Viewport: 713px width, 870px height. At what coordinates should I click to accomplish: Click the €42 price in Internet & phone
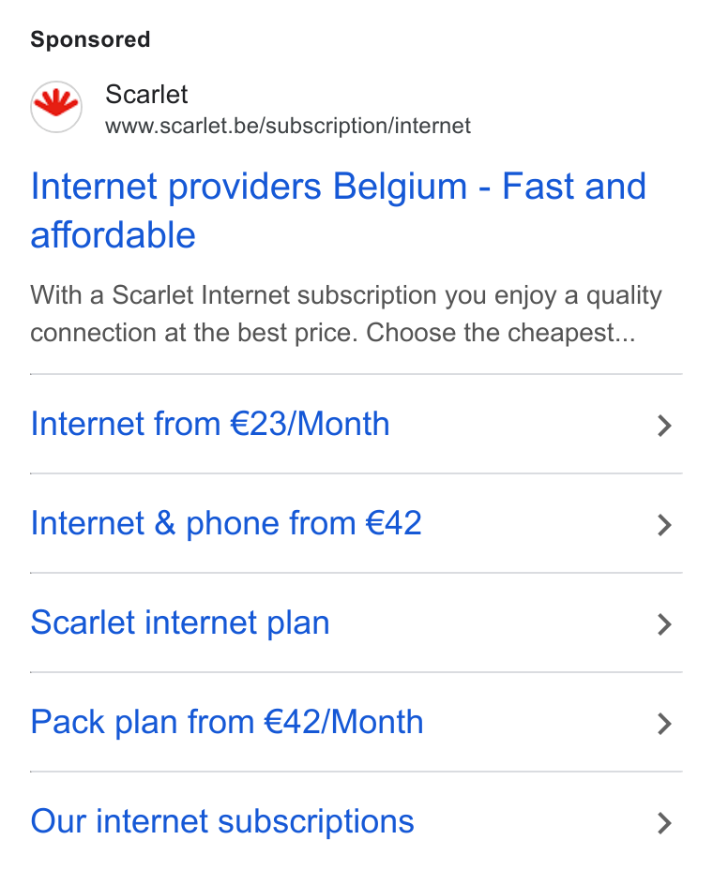click(394, 523)
